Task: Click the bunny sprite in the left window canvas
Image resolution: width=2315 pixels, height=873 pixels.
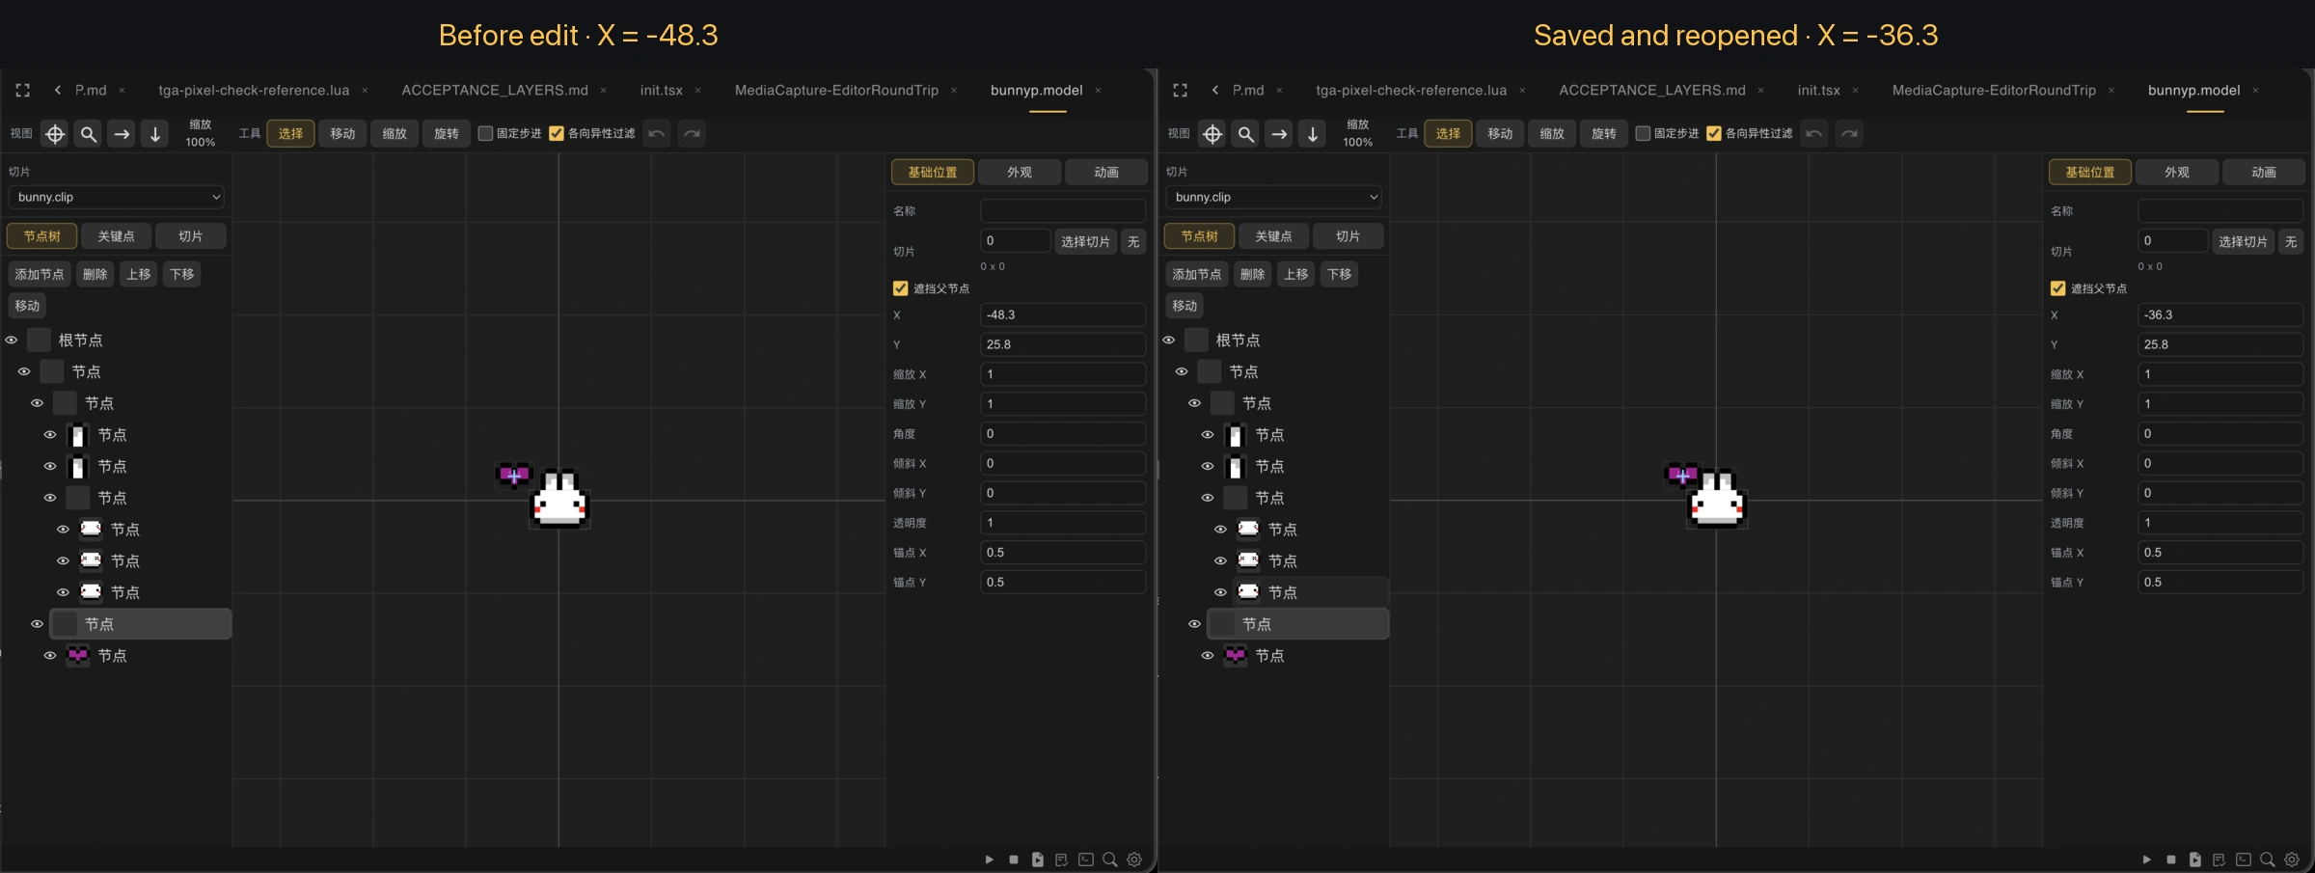Action: click(x=559, y=498)
